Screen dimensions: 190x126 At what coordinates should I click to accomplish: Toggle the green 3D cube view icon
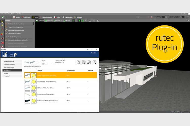[80, 21]
